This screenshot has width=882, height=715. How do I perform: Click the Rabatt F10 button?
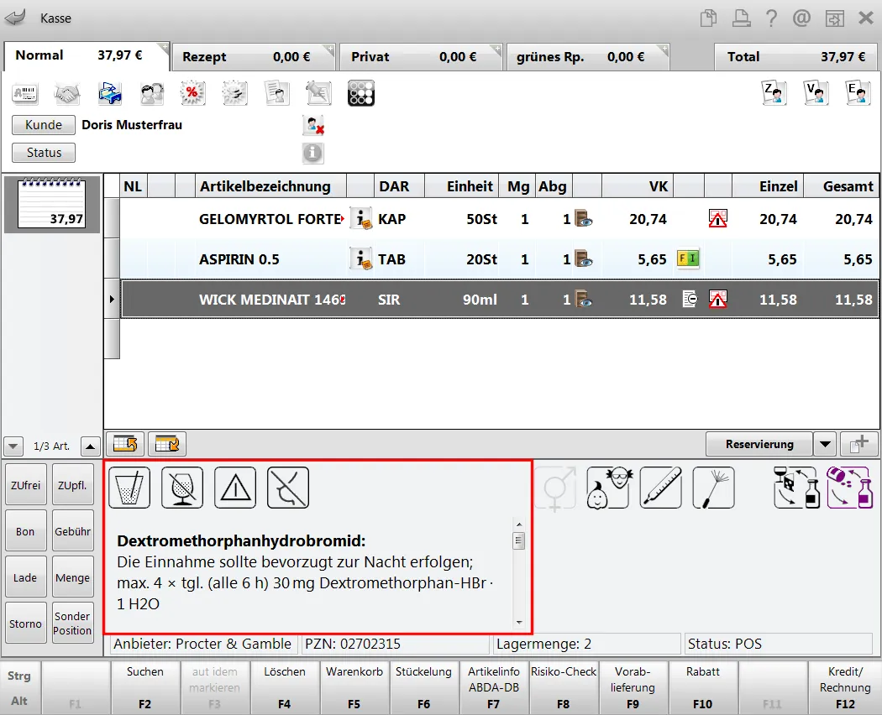[702, 687]
